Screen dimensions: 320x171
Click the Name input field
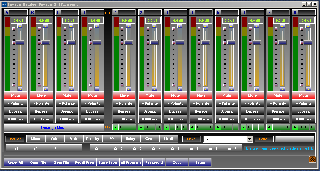coord(295,139)
